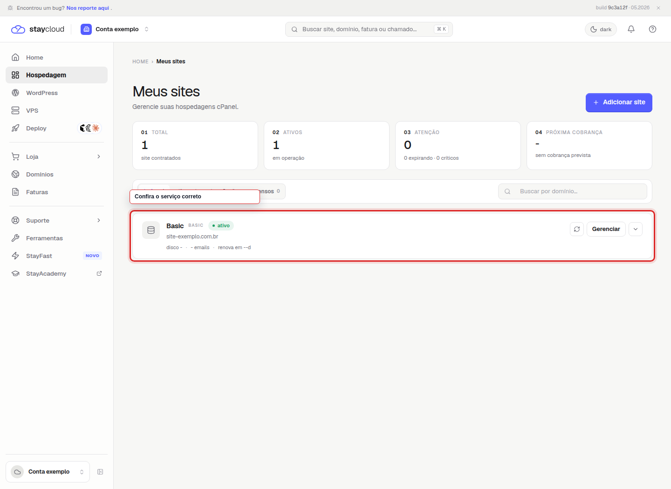Click the staycloud logo

(38, 29)
